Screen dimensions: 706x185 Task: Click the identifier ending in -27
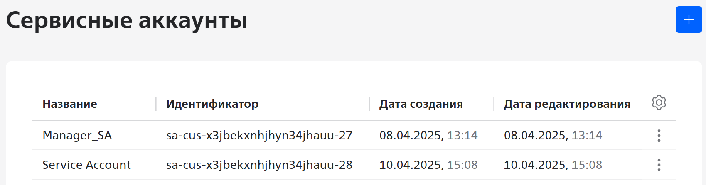point(259,136)
